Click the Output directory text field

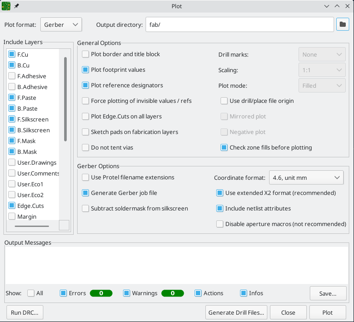(239, 25)
